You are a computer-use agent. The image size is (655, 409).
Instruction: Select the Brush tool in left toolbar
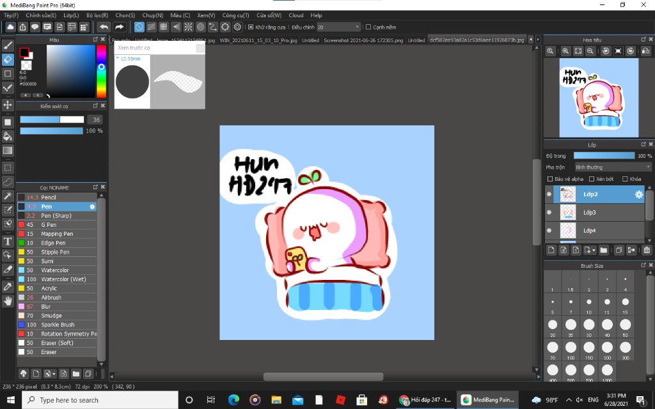tap(8, 45)
